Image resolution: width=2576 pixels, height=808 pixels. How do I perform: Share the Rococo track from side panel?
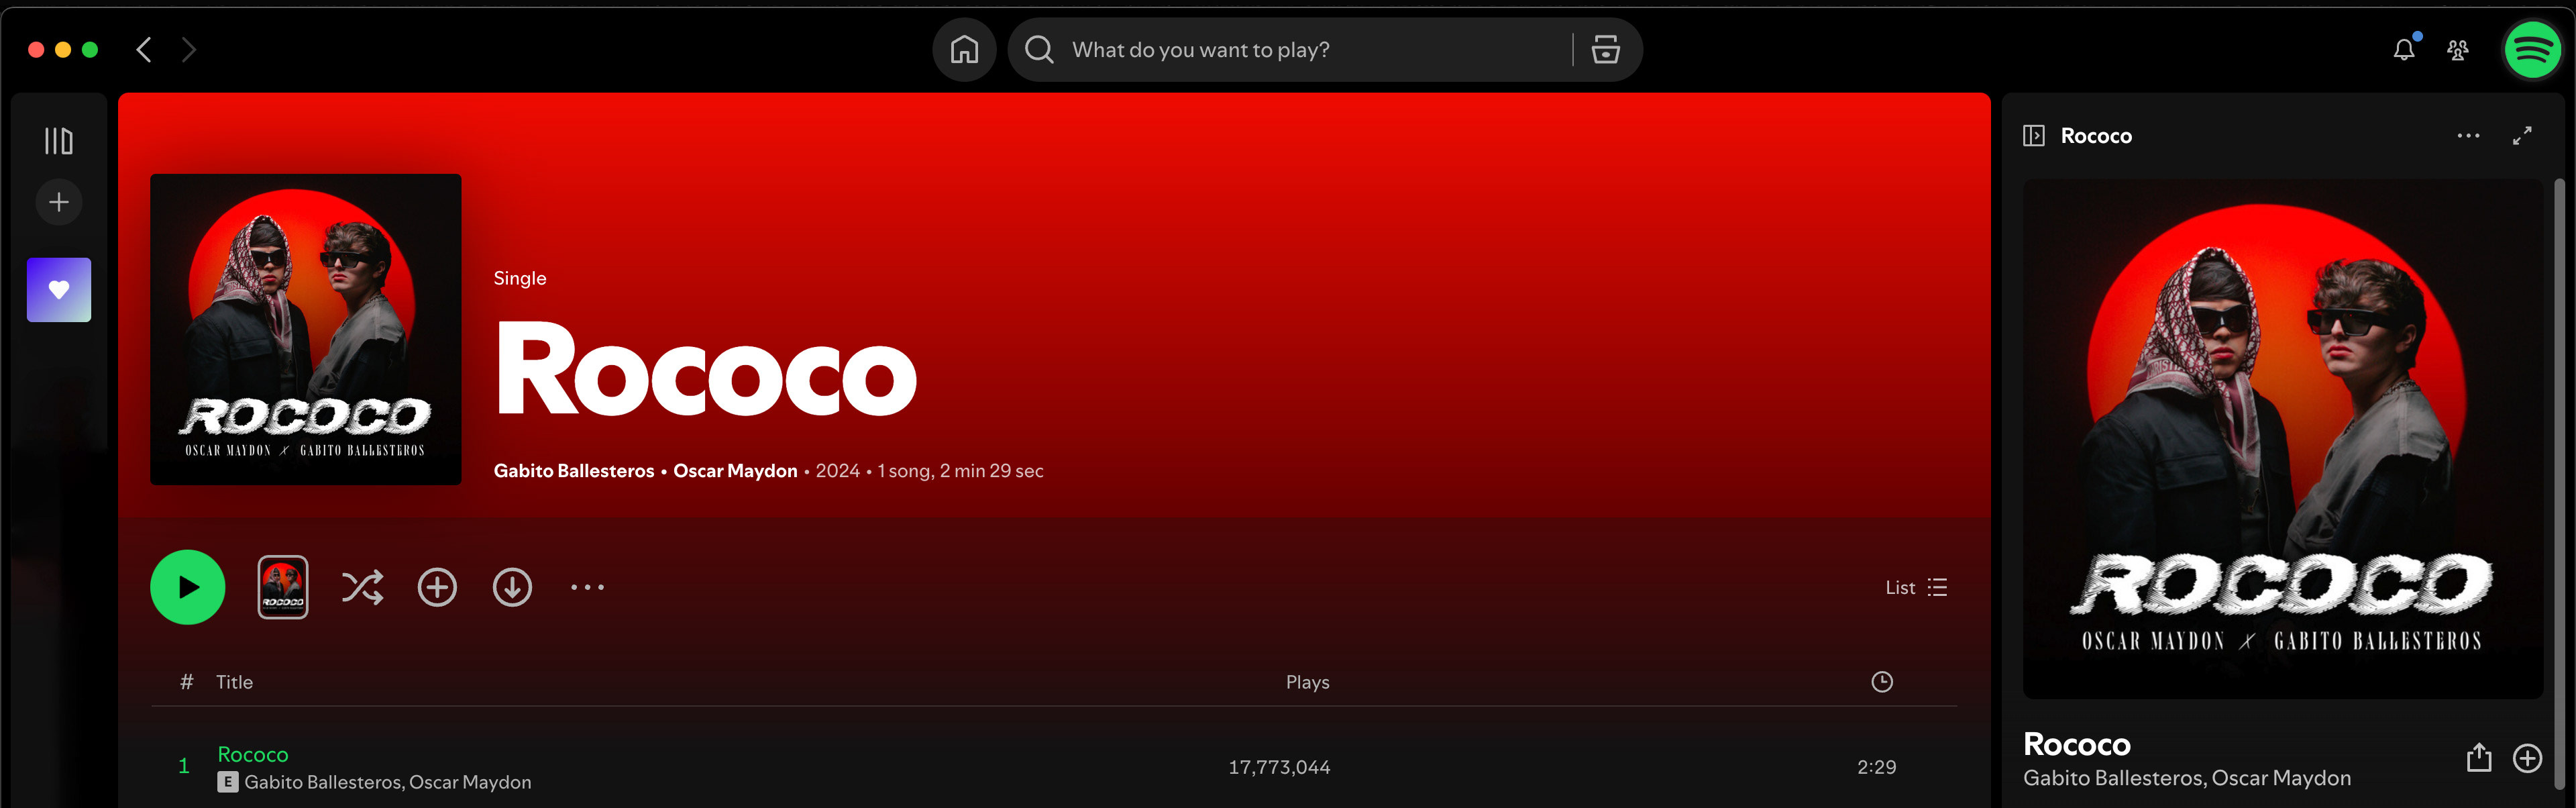point(2478,758)
